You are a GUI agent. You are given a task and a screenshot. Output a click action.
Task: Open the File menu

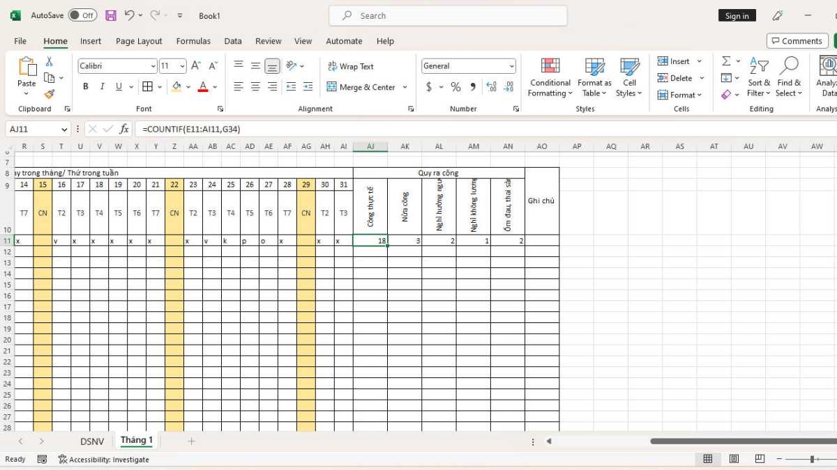[20, 41]
